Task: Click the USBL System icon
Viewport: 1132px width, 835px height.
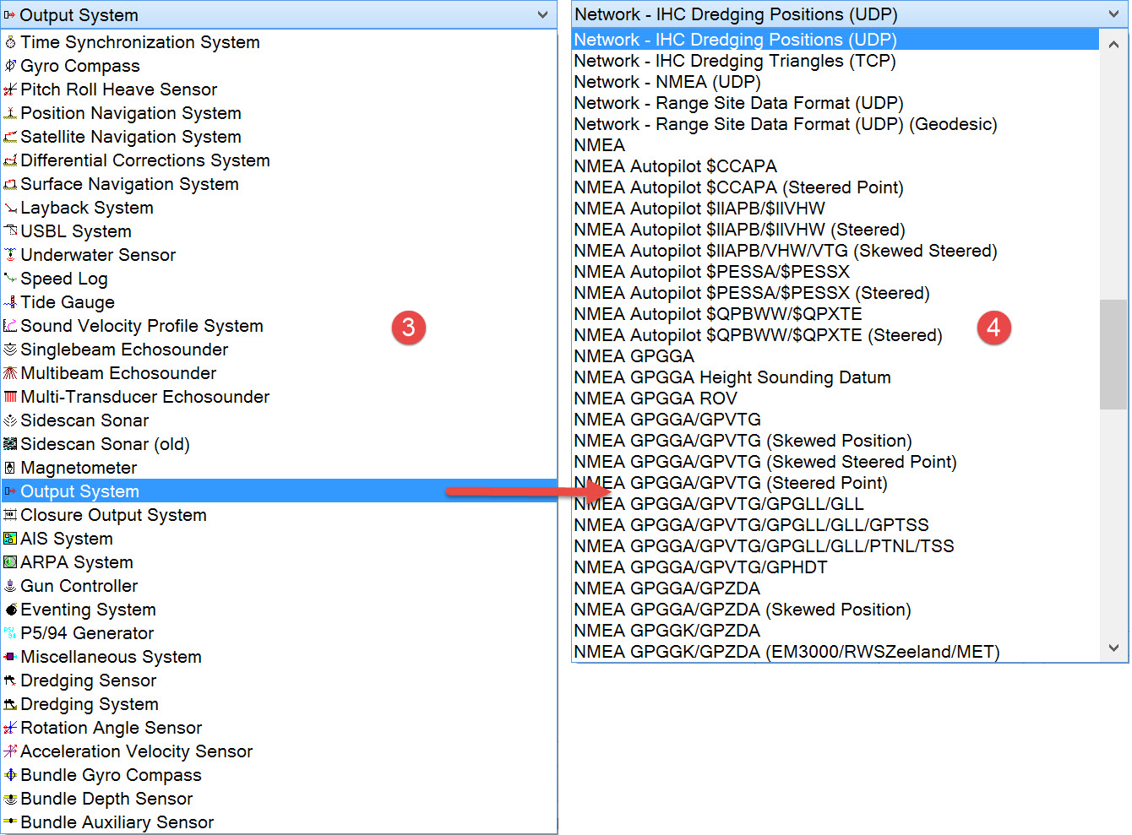Action: (10, 231)
